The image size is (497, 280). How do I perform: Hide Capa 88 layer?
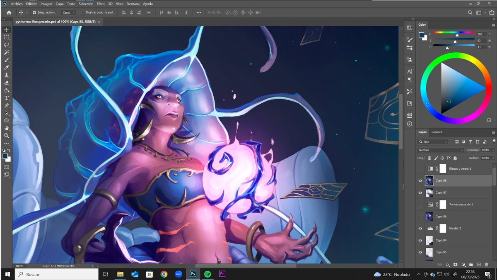coord(420,181)
